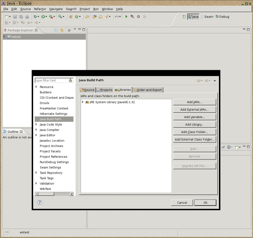253x238 pixels.
Task: Toggle Link with Editor in Package Explorer
Action: pyautogui.click(x=62, y=30)
